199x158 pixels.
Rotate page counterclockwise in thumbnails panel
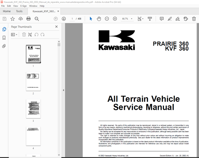[36, 35]
